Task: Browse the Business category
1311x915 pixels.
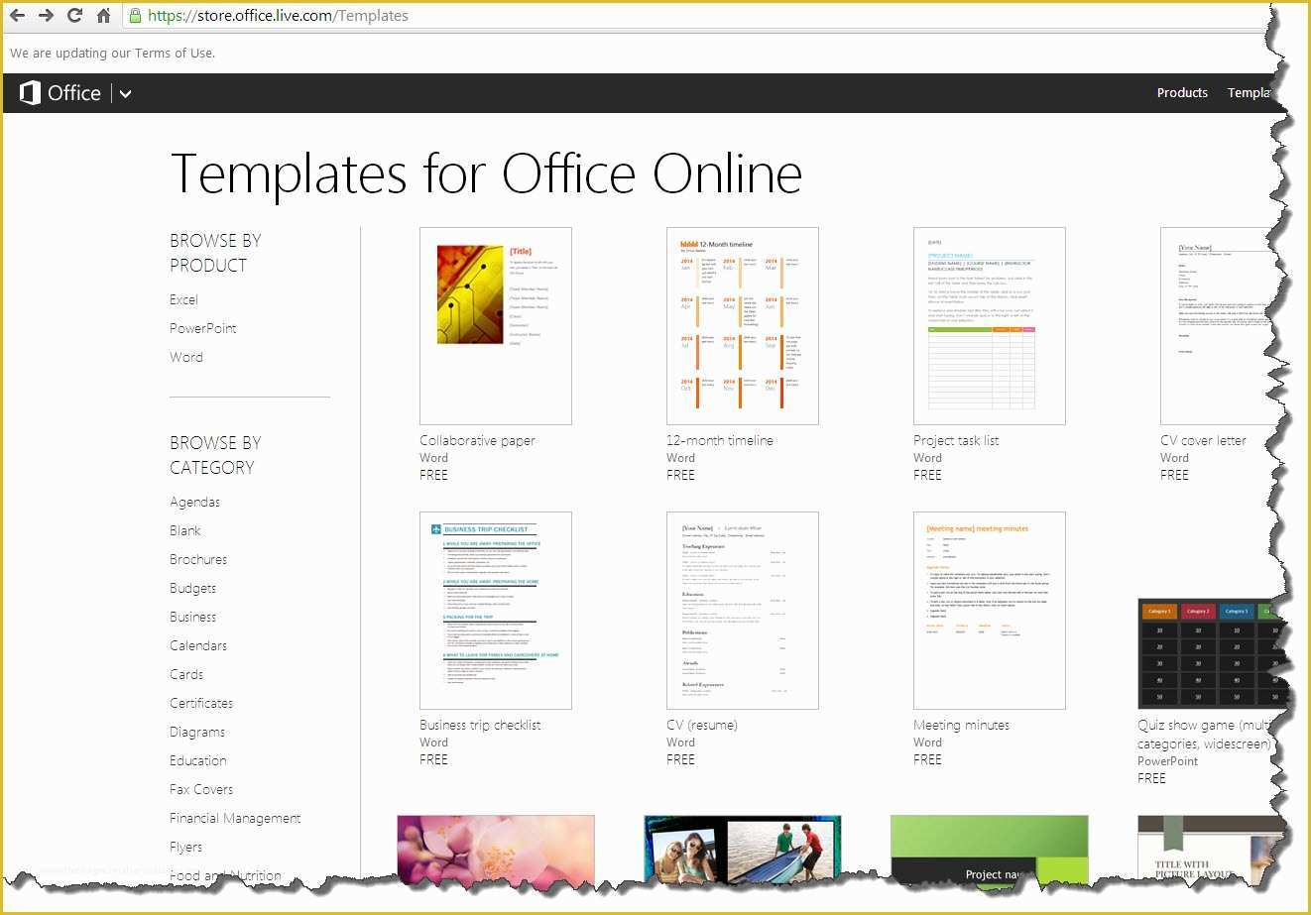Action: 192,617
